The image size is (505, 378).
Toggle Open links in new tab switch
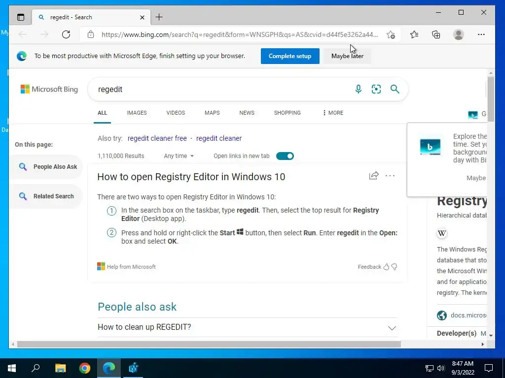pos(285,156)
